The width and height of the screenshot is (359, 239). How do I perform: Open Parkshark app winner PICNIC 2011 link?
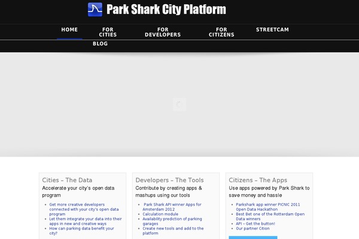click(268, 207)
